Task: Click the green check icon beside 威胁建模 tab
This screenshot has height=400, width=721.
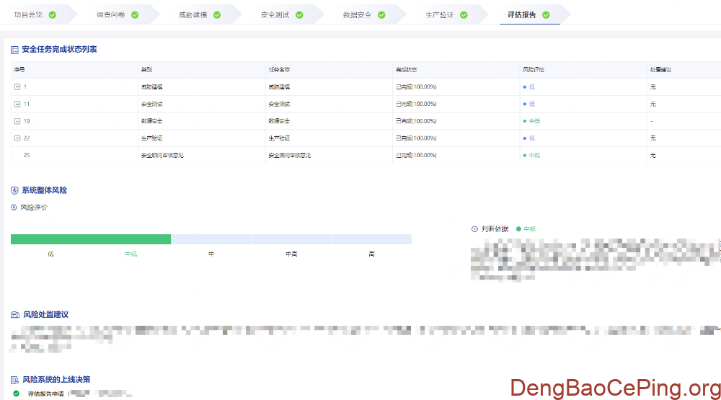Action: 217,14
